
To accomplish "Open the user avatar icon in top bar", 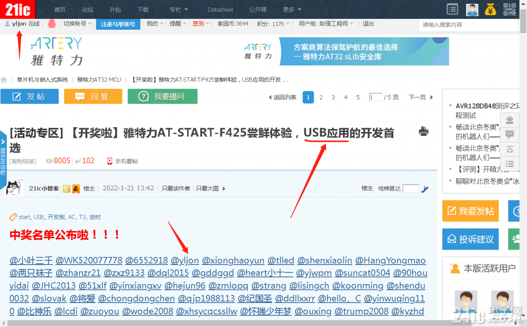I will pos(472,10).
